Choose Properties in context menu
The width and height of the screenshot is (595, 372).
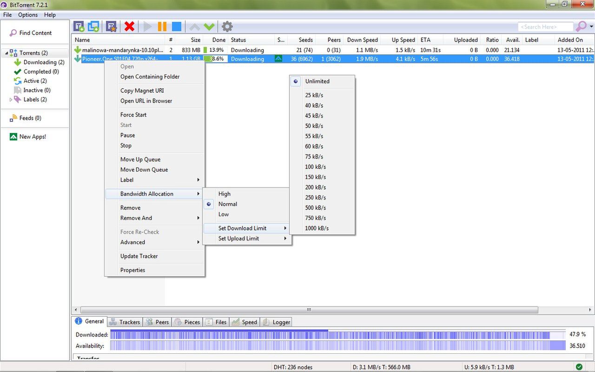pos(155,270)
